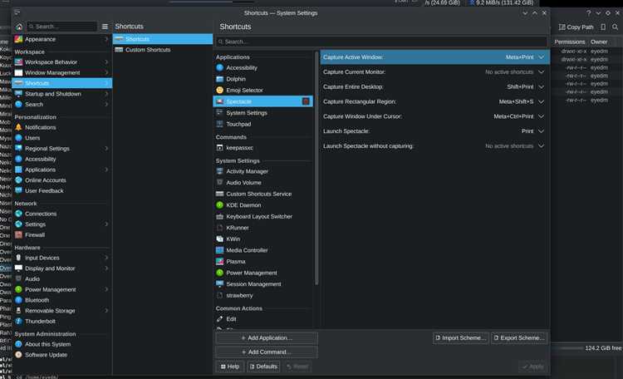Image resolution: width=623 pixels, height=379 pixels.
Task: Click the Bluetooth icon under Hardware
Action: coord(18,300)
